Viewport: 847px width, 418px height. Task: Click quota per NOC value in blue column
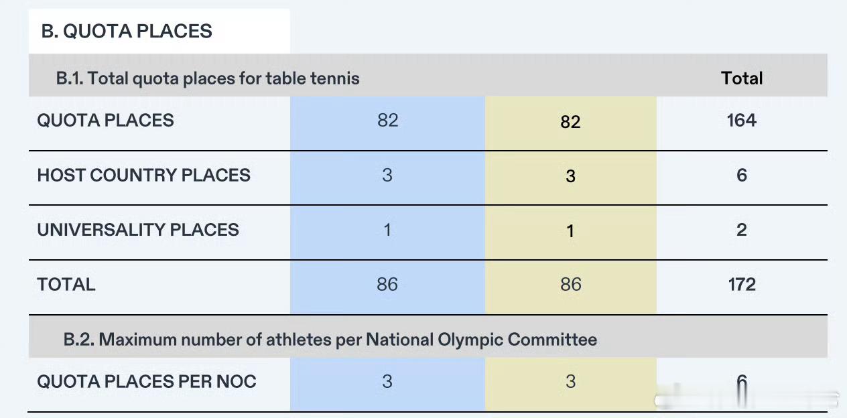tap(387, 382)
